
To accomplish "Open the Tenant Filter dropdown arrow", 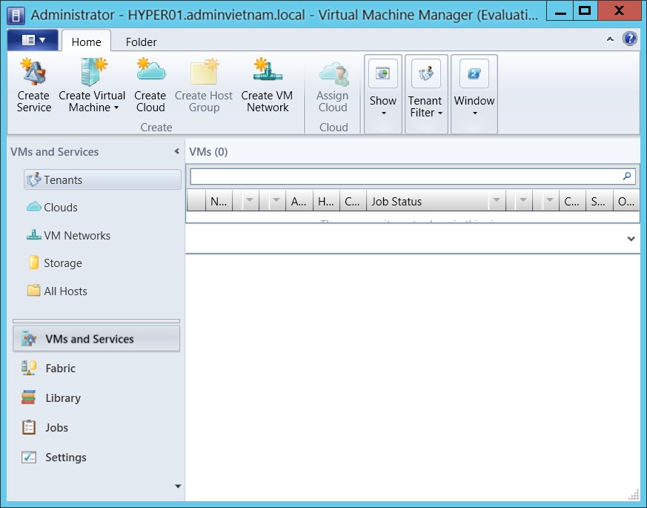I will click(440, 113).
